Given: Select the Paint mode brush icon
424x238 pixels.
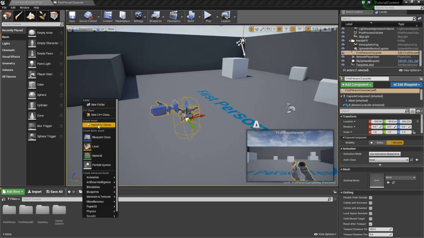Looking at the screenshot, I should pos(19,16).
